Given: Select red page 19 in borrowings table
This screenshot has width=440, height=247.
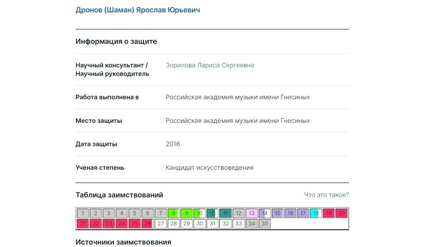Looking at the screenshot, I should pos(329,213).
